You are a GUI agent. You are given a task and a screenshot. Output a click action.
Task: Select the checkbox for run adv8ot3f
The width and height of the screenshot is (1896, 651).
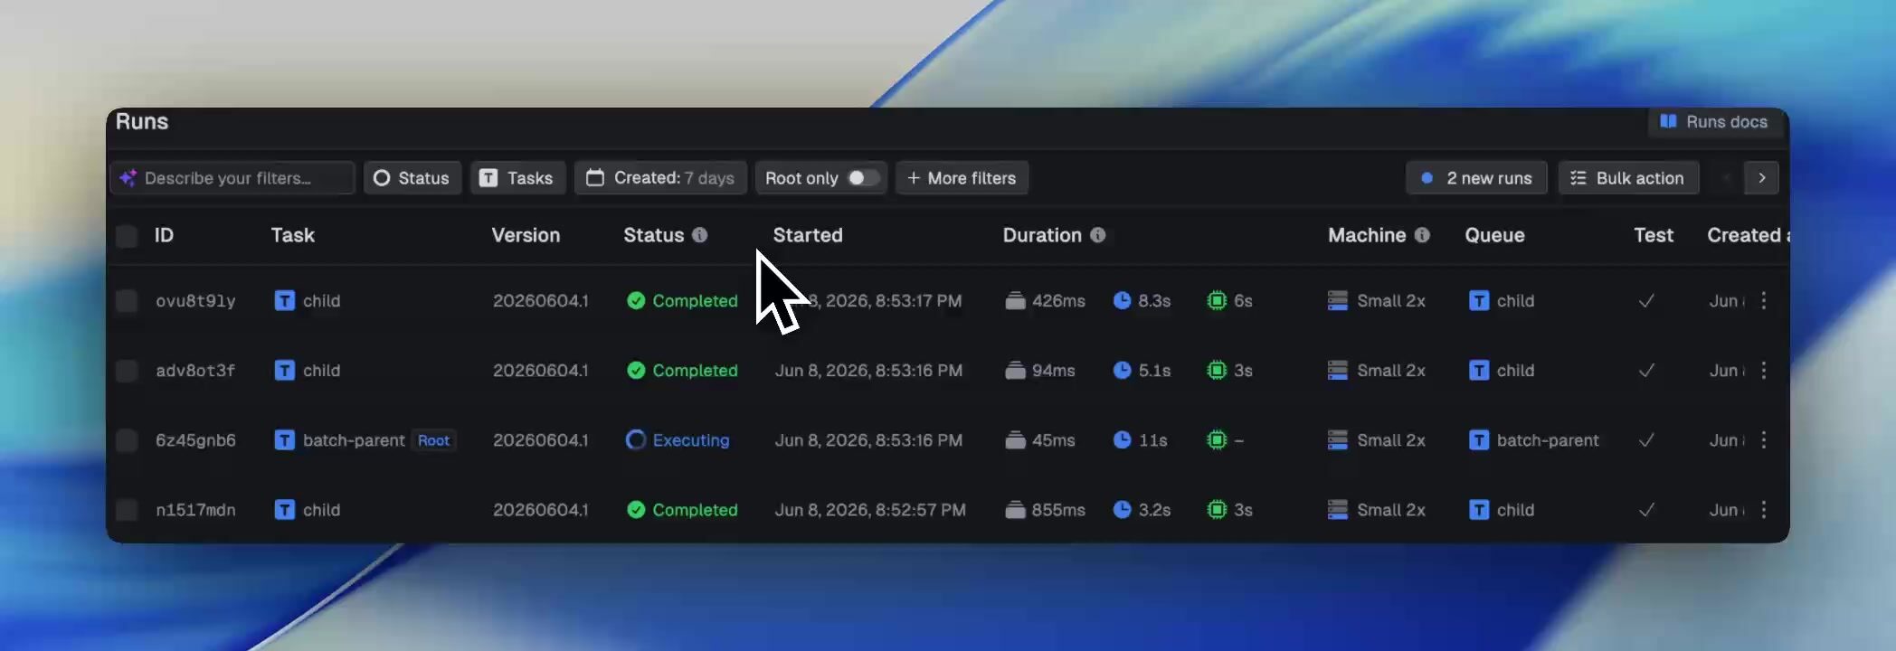pos(127,371)
